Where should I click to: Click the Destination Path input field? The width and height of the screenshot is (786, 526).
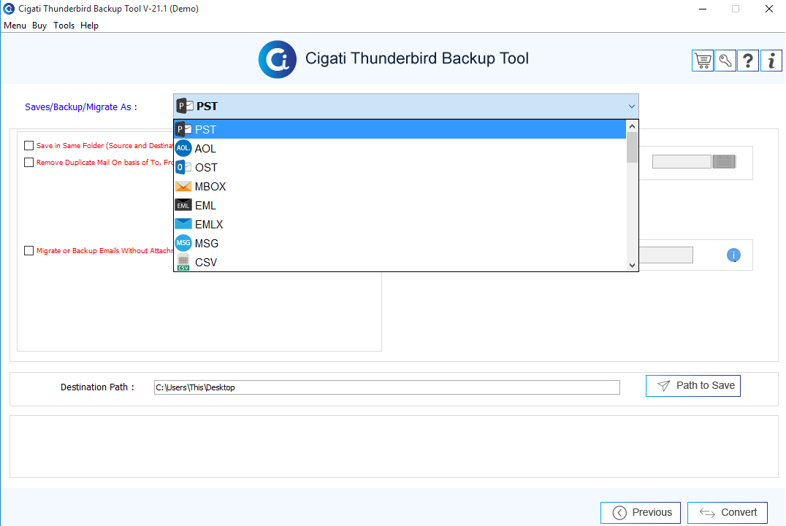tap(387, 387)
